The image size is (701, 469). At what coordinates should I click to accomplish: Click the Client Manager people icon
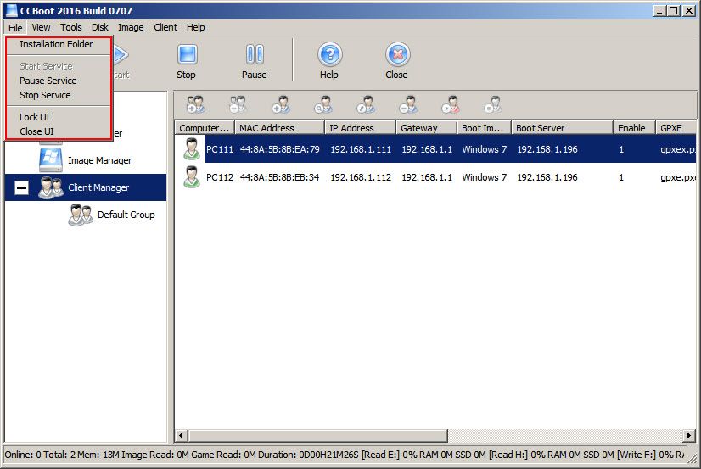[x=51, y=187]
